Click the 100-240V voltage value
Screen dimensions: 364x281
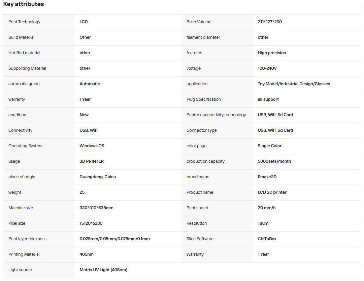tap(267, 68)
